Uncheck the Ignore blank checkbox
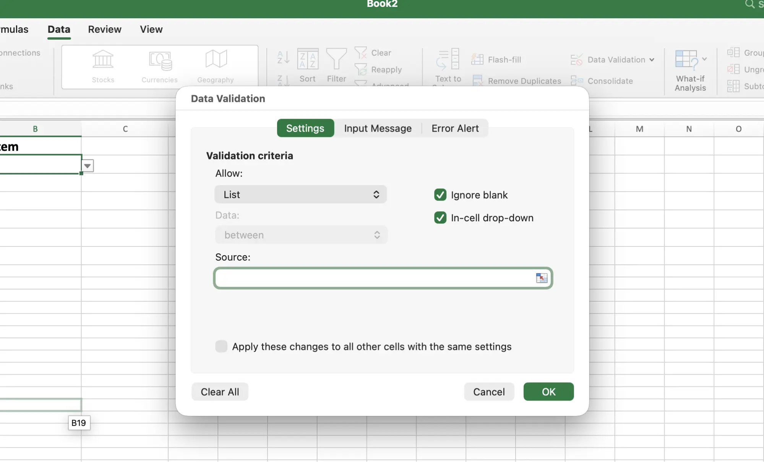This screenshot has height=462, width=764. (440, 195)
